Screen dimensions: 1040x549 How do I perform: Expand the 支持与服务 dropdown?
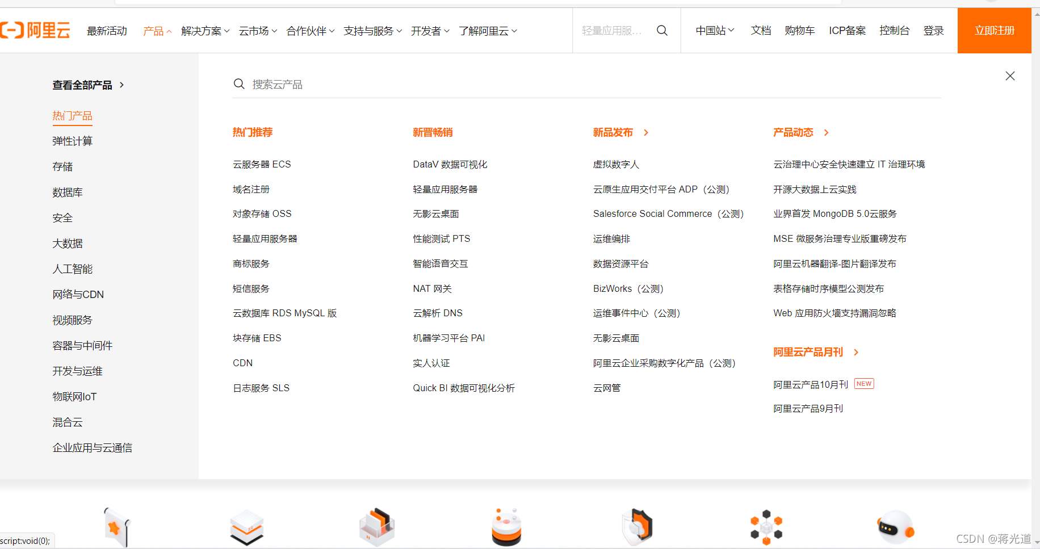pyautogui.click(x=373, y=31)
